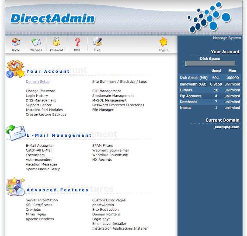Launch phpMyAdmin

(x=103, y=205)
